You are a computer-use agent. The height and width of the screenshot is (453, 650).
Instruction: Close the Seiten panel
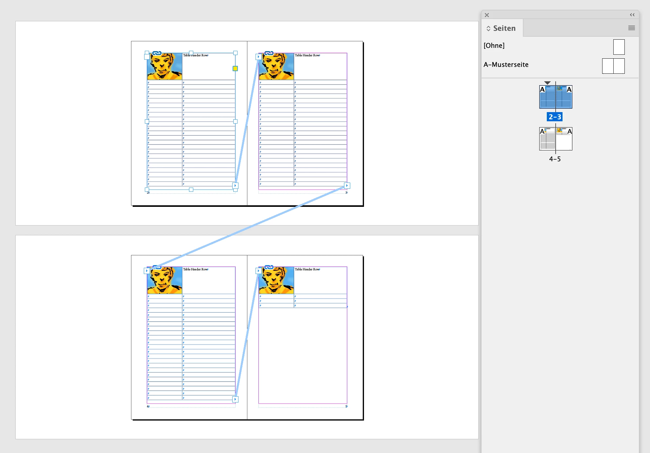(487, 15)
